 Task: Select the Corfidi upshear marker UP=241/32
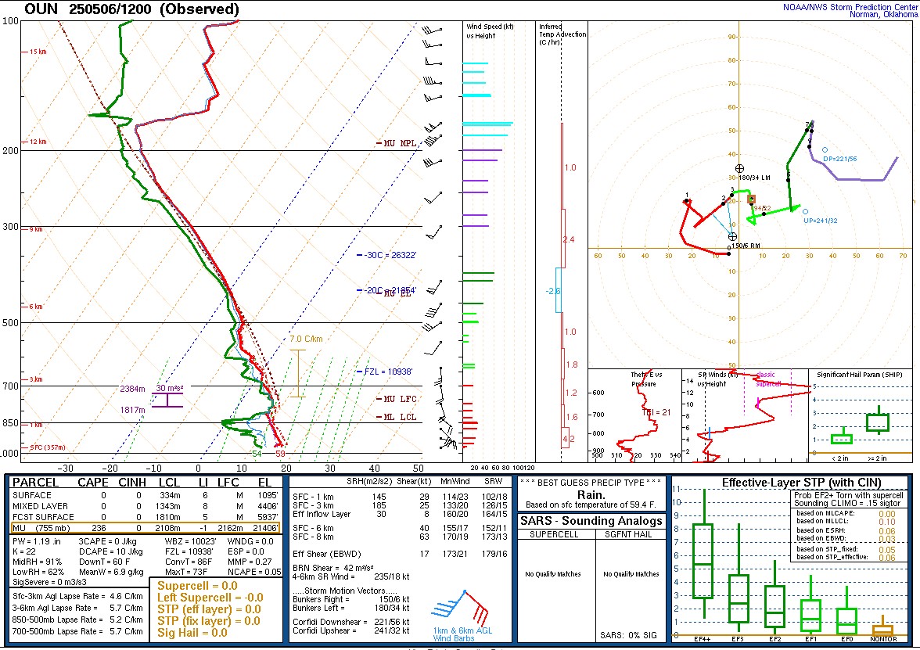pos(805,211)
